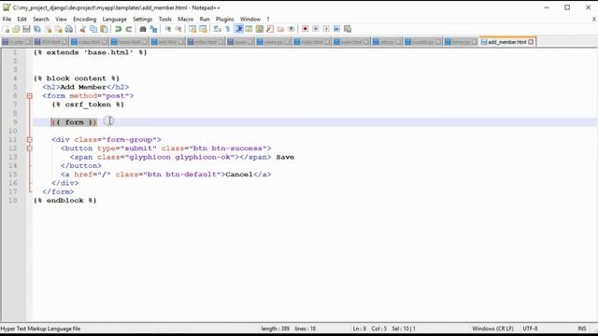Open the Run menu
The width and height of the screenshot is (598, 336).
pos(205,19)
